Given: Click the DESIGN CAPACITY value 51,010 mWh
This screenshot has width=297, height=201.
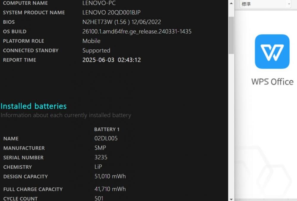Looking at the screenshot, I should click(x=110, y=176).
